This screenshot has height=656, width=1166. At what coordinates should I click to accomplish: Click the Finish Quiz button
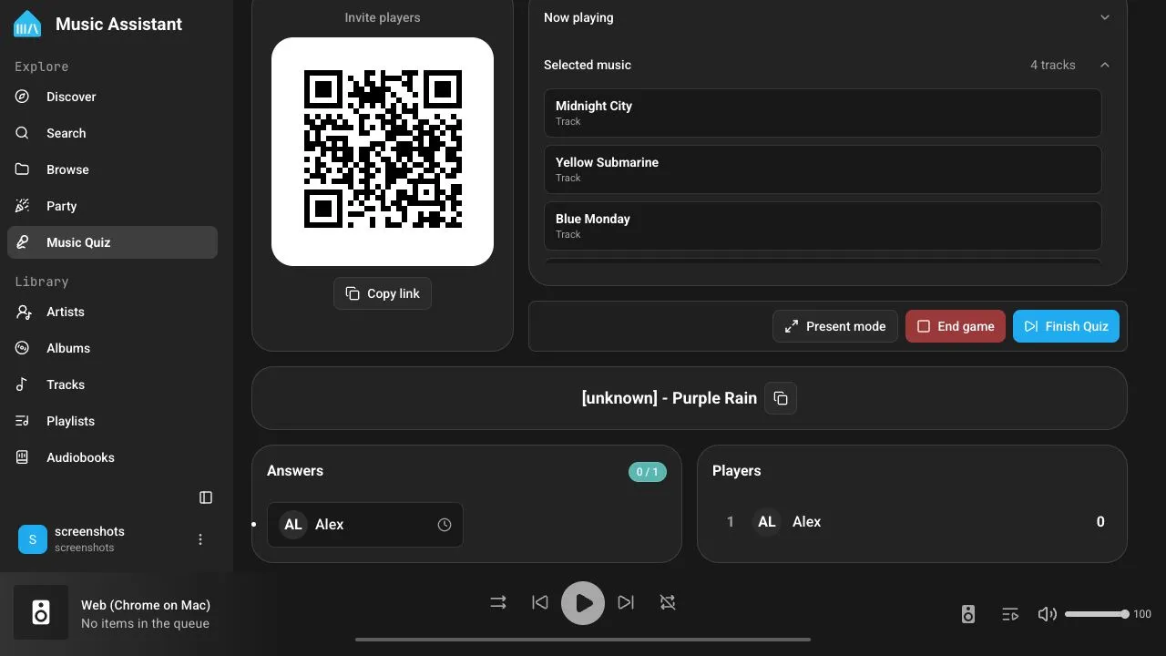[x=1067, y=326]
